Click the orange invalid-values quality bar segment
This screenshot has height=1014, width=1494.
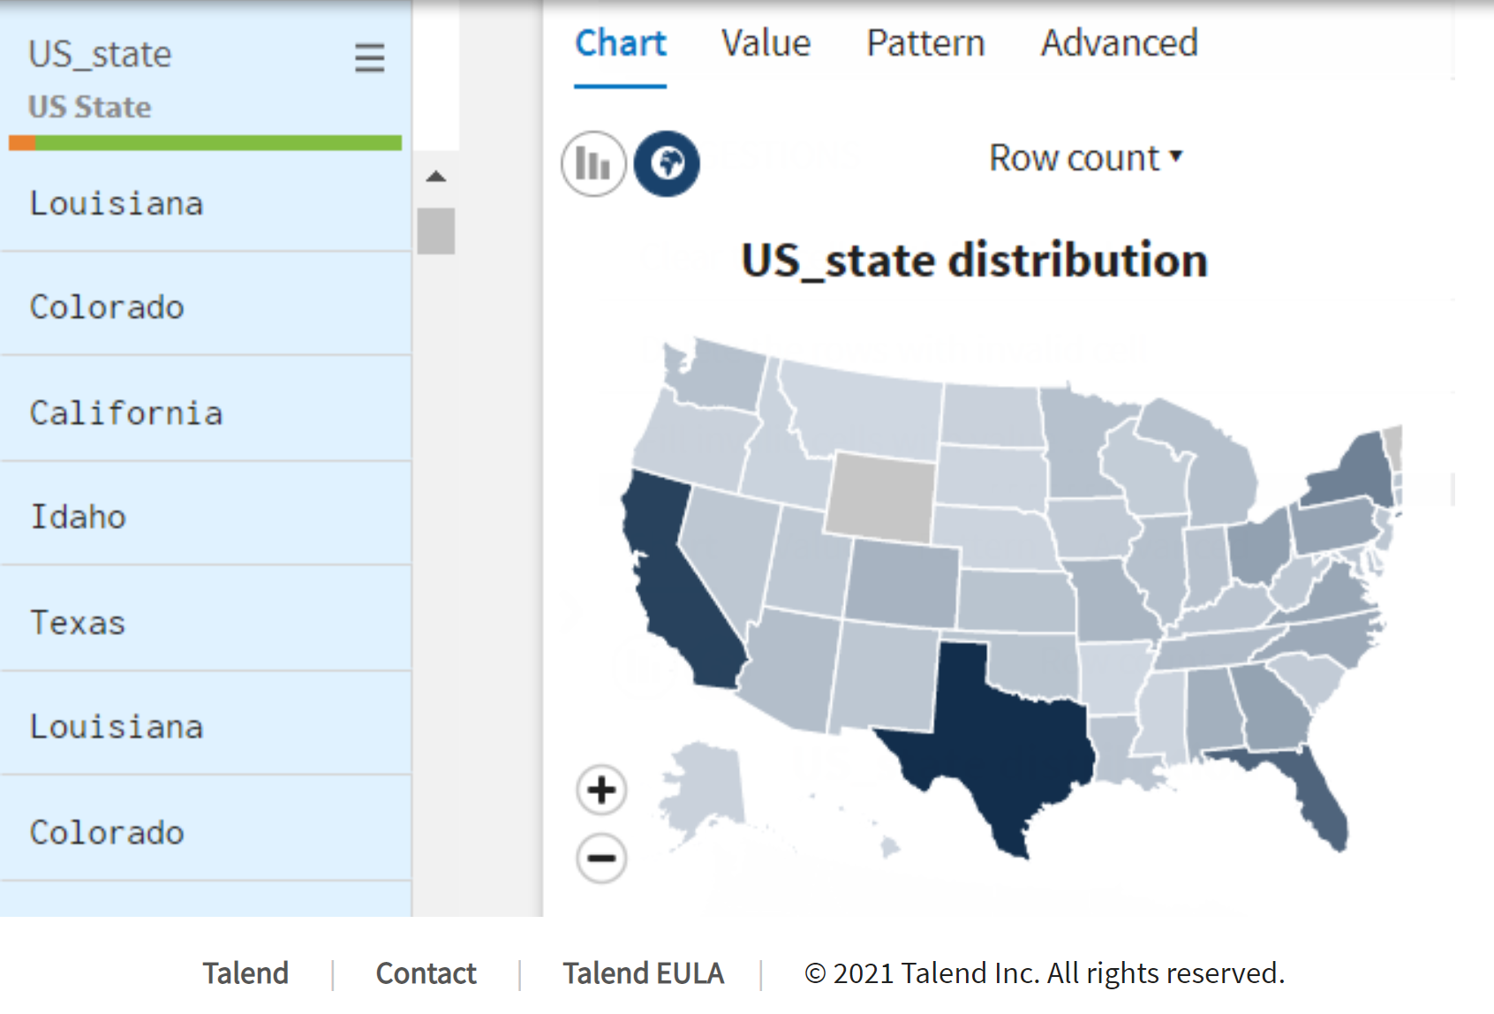[22, 143]
